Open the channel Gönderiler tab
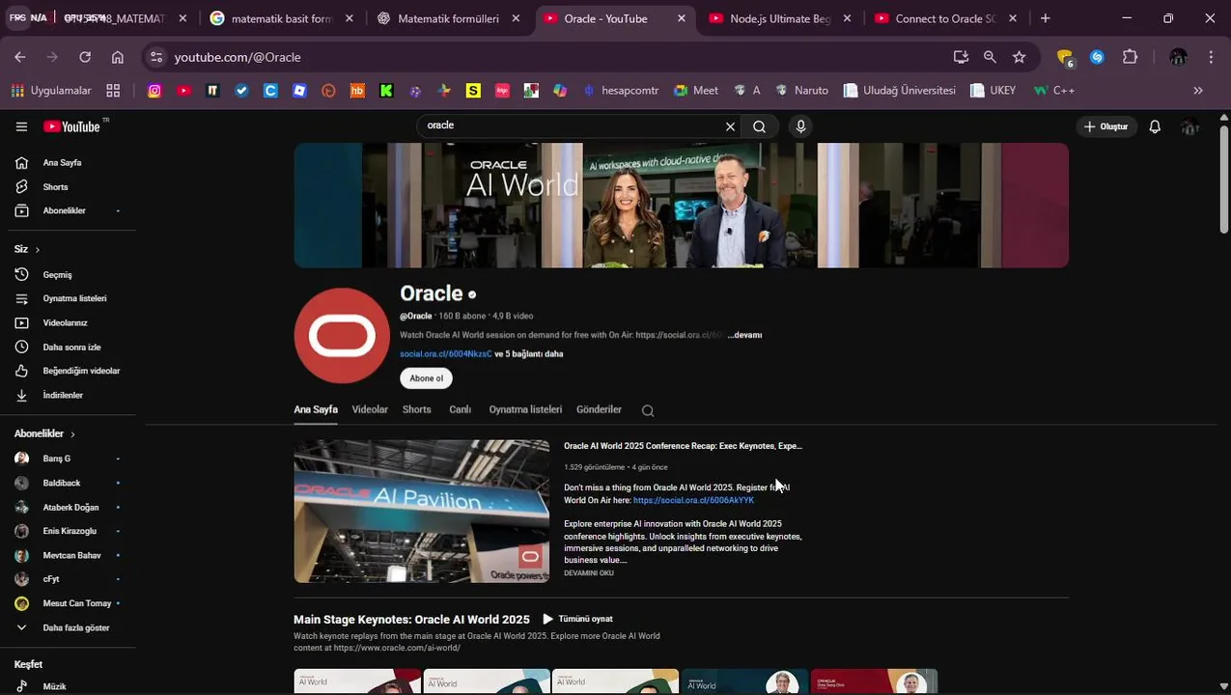Viewport: 1231px width, 695px height. click(x=599, y=409)
